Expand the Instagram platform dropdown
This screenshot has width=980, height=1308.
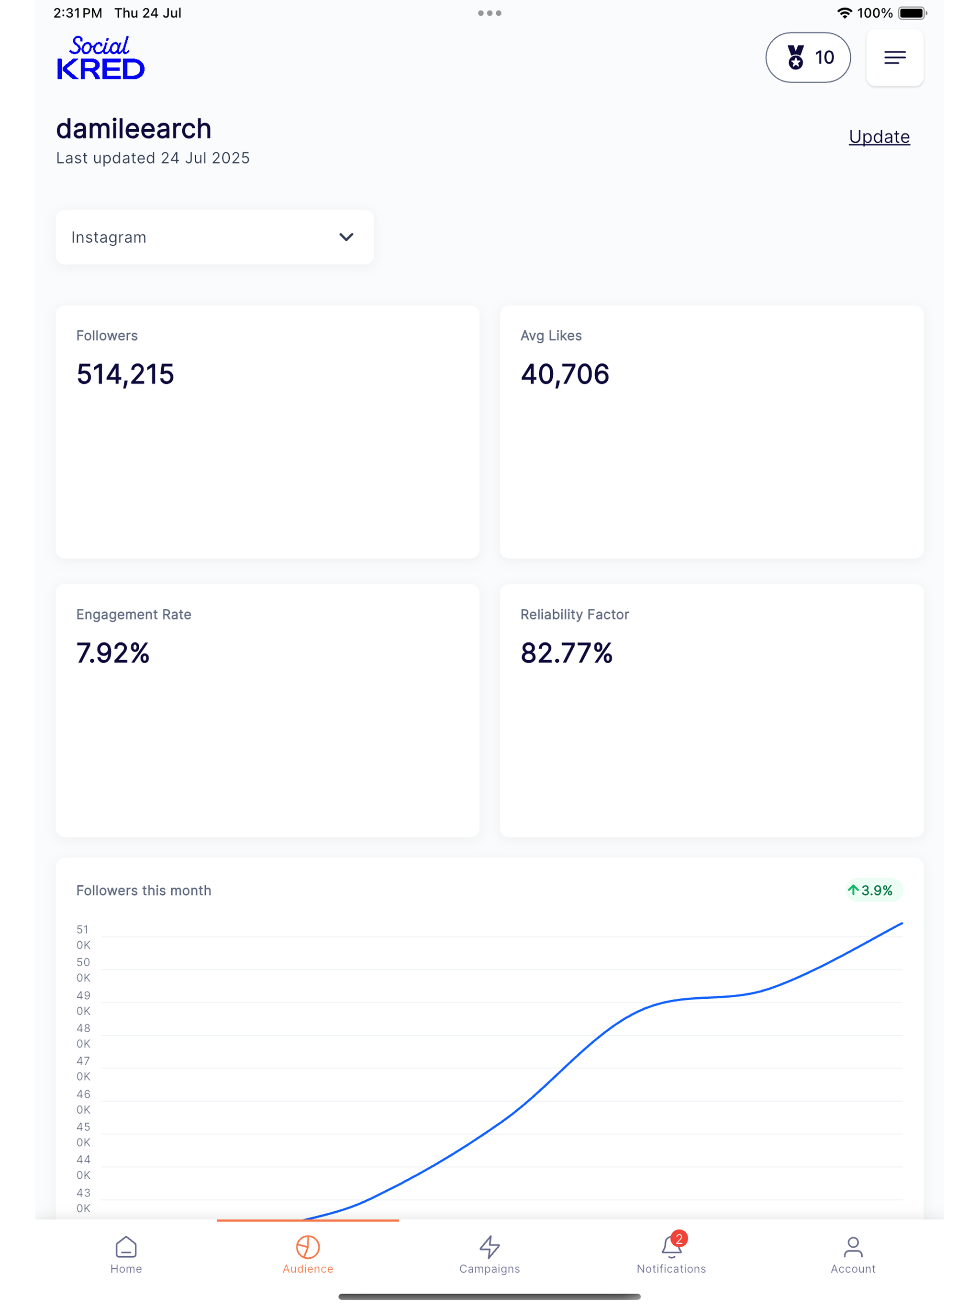[x=214, y=237]
